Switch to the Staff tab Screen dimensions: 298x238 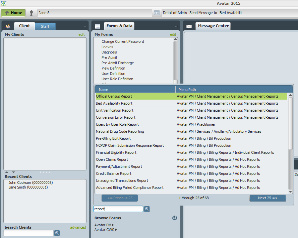[x=45, y=26]
